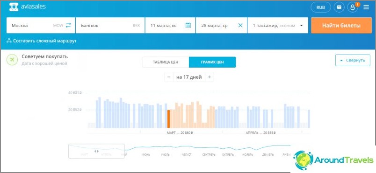Open the envelope messages icon

[339, 7]
